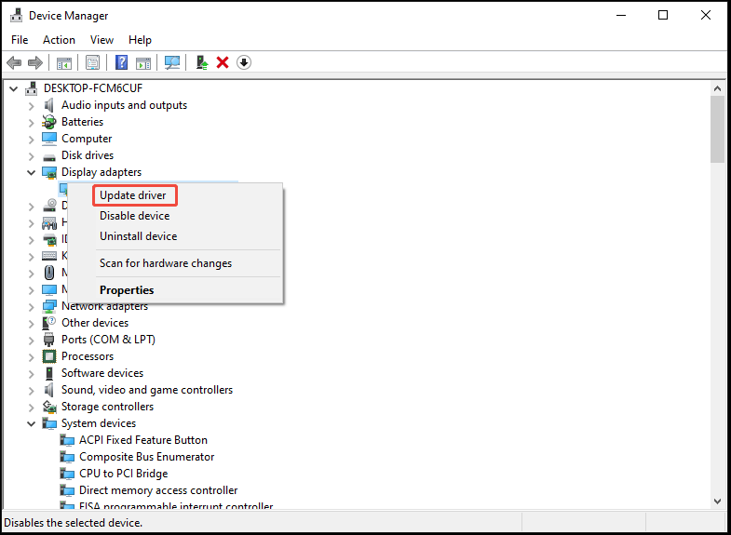Click the Back arrow toolbar icon
731x535 pixels.
pyautogui.click(x=15, y=62)
